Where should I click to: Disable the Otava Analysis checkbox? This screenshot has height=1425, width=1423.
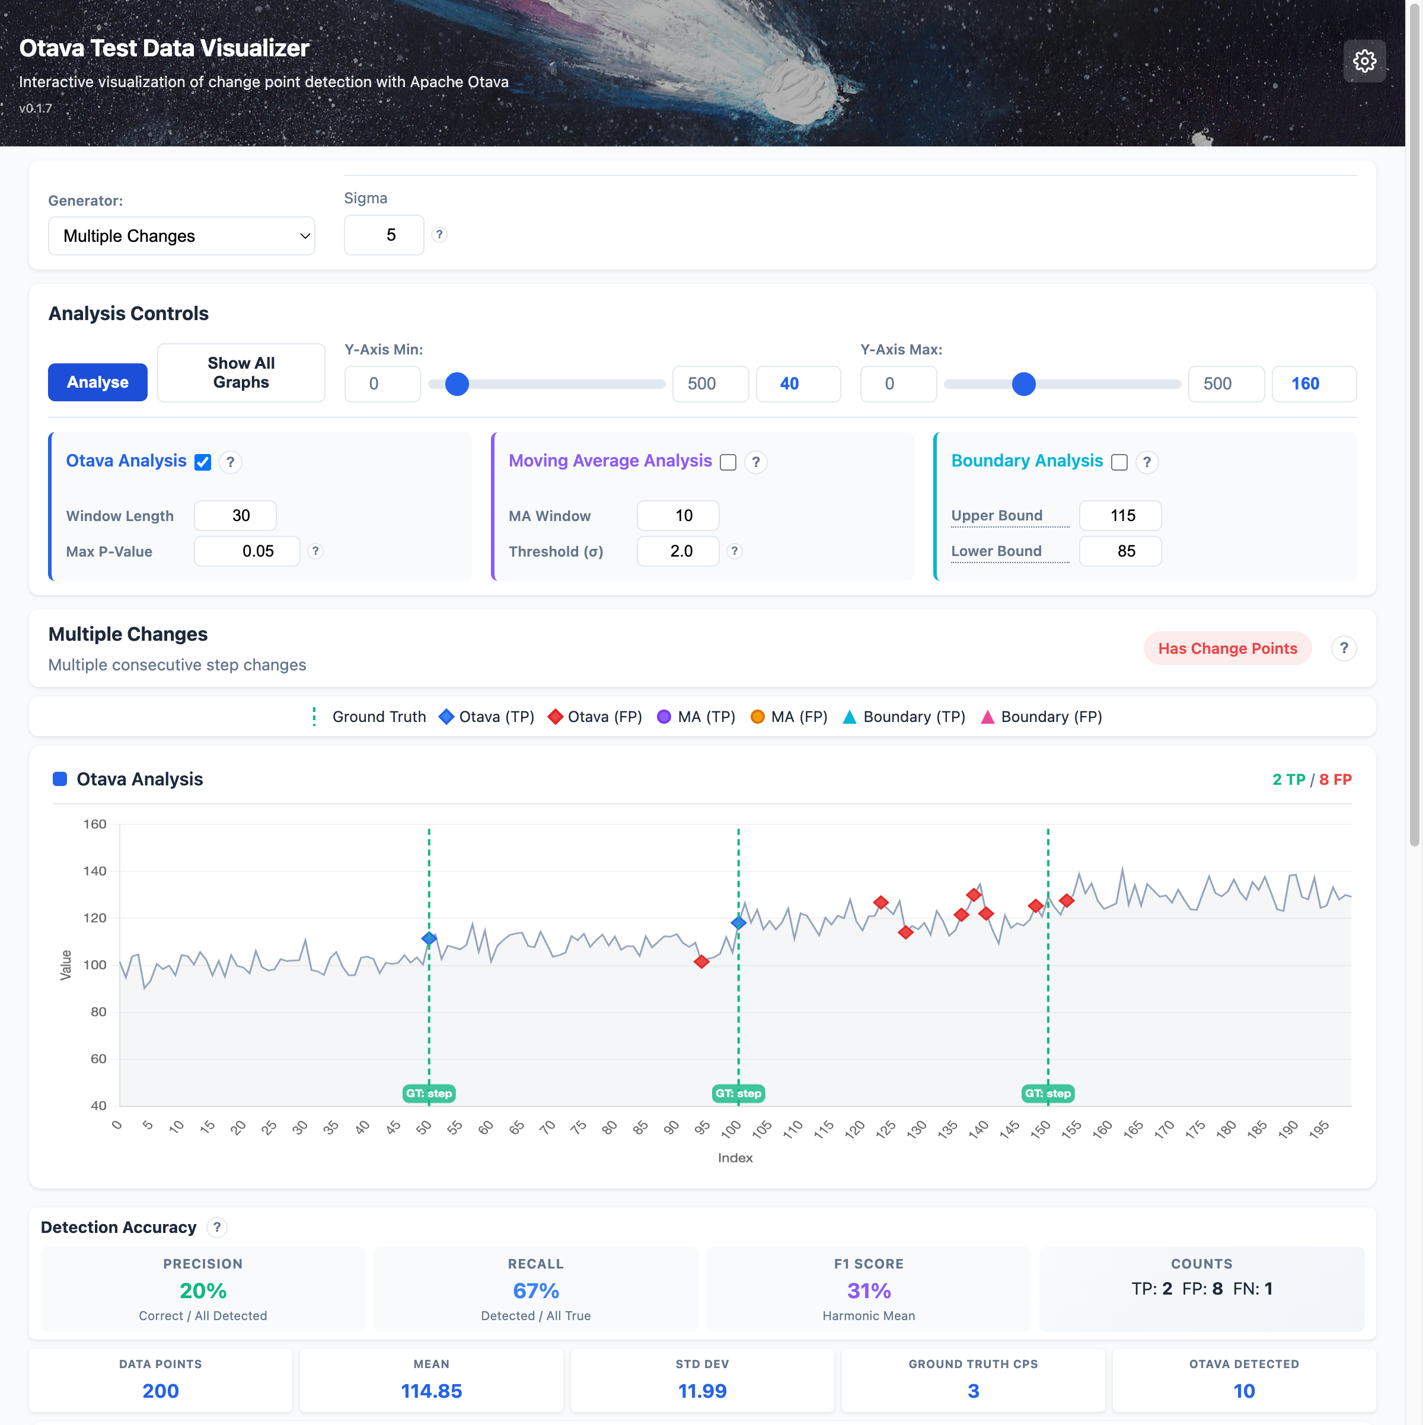coord(202,462)
